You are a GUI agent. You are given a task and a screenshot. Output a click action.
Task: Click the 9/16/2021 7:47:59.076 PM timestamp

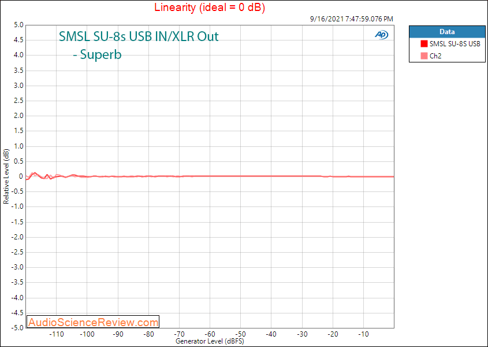tap(352, 19)
